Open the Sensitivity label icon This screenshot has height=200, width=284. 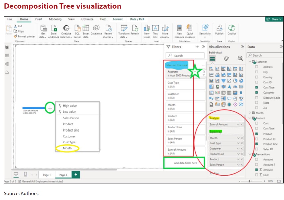click(205, 28)
